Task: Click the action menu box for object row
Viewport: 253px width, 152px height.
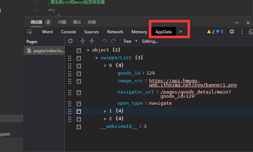Action: tap(79, 51)
